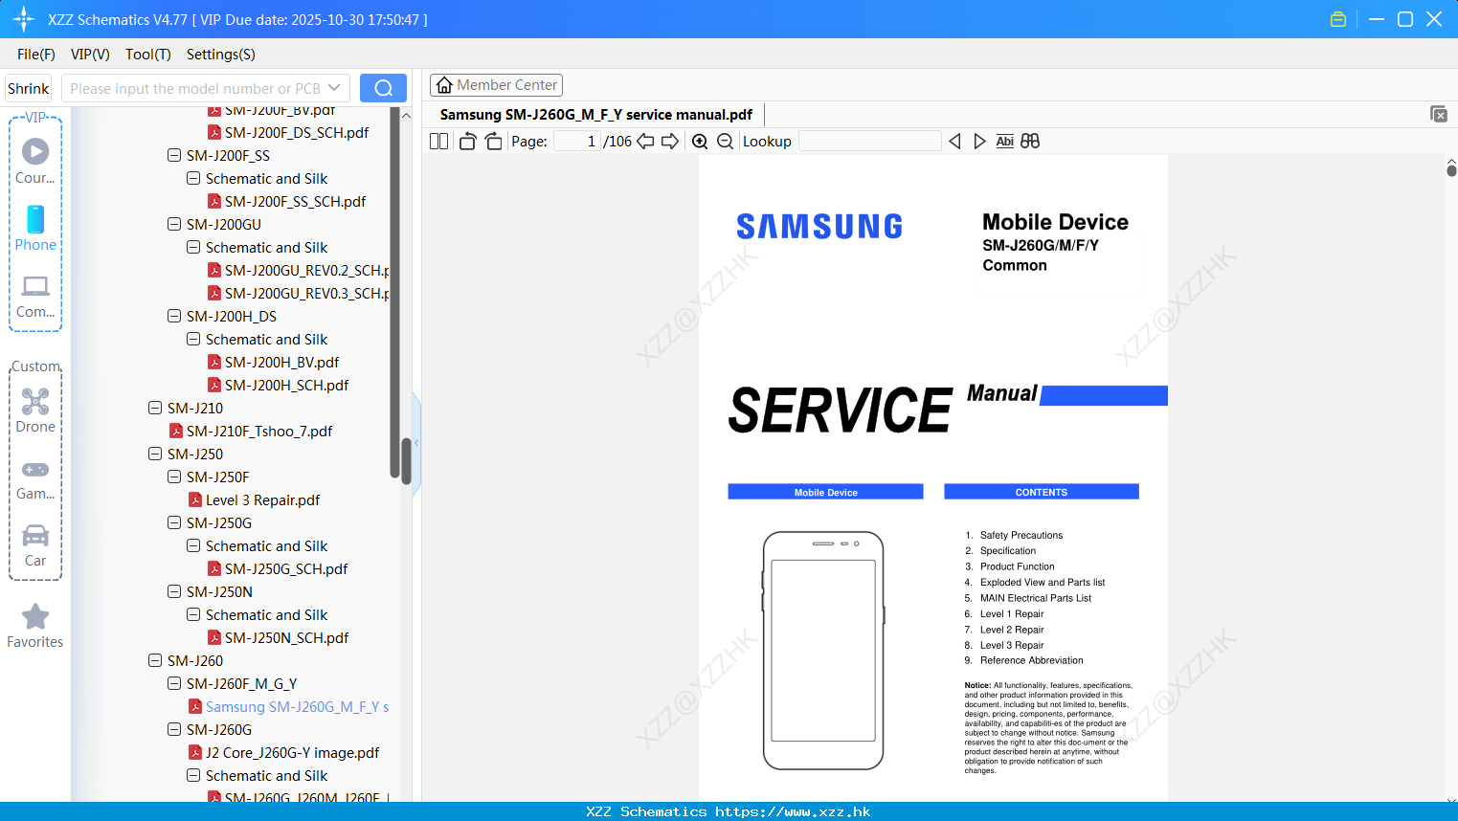Screen dimensions: 1458x821
Task: Zoom in on the PDF
Action: [700, 142]
